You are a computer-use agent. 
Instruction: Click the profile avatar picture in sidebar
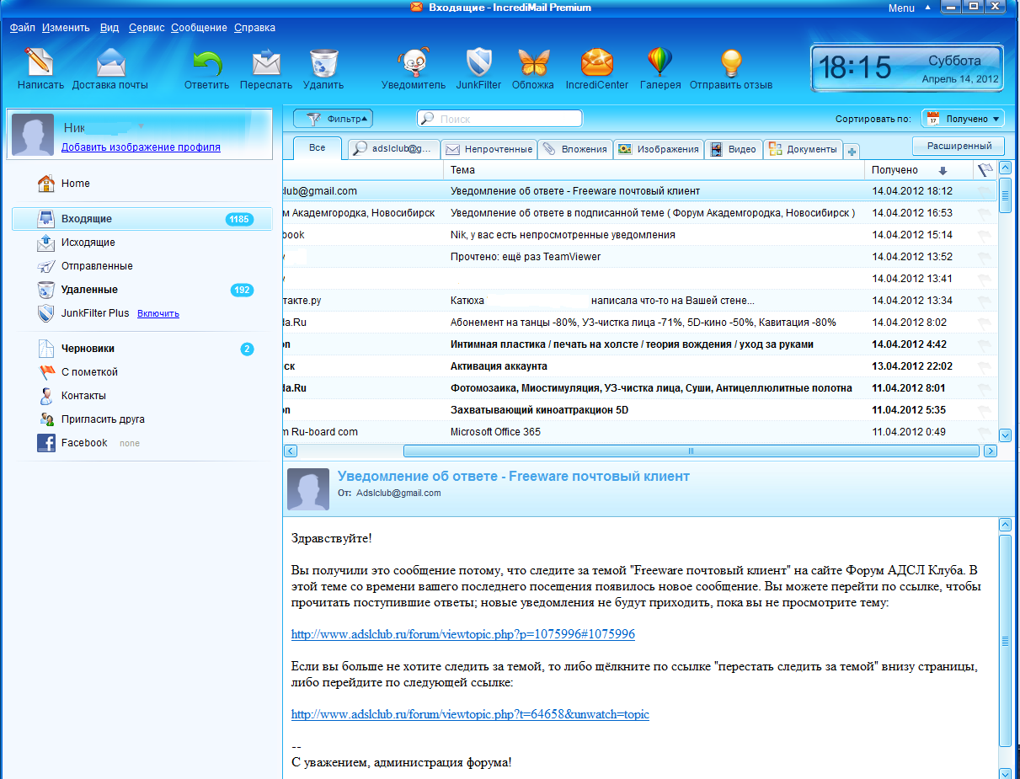point(33,135)
